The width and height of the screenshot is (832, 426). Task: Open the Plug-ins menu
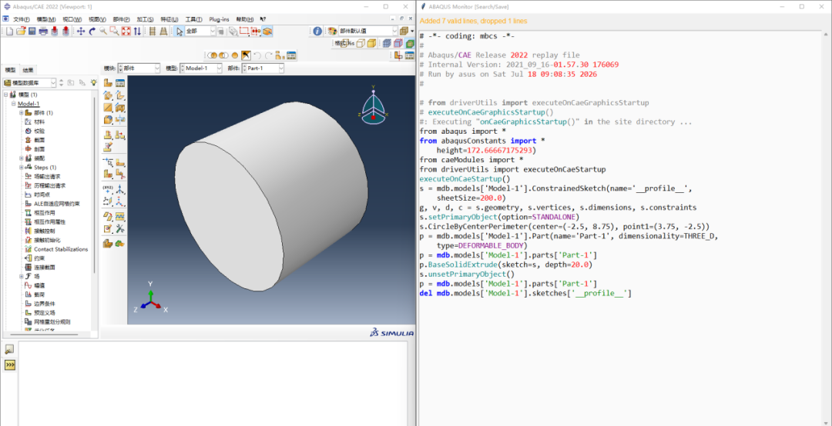pos(219,19)
